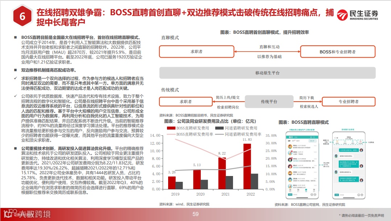Click heading BOSS直聘目前是全国最大在线招聘平台
This screenshot has height=221, width=391.
coord(59,37)
